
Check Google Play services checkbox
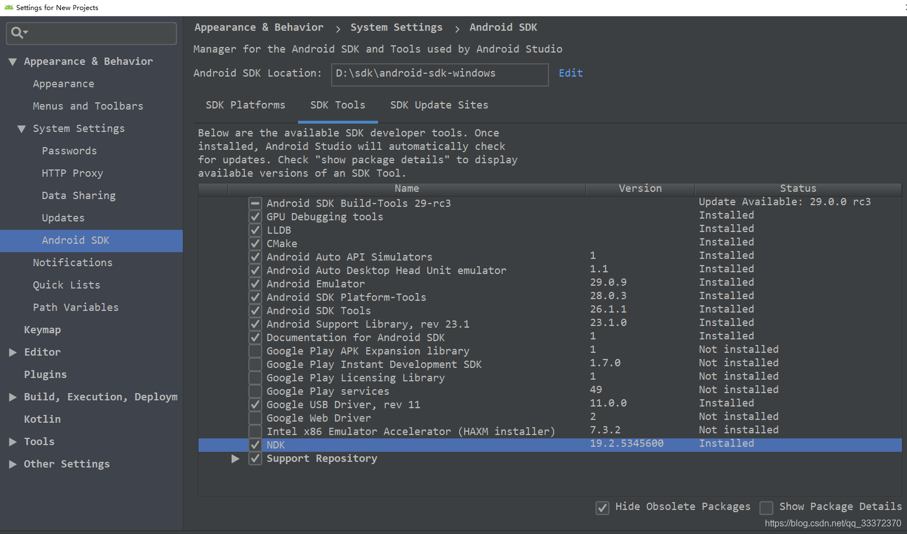pyautogui.click(x=255, y=391)
